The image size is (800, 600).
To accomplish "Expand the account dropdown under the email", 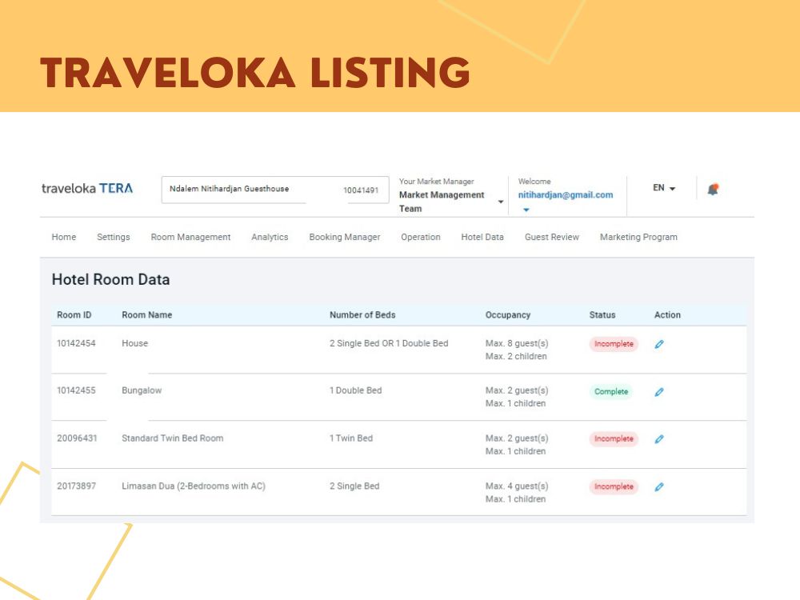I will [x=526, y=209].
